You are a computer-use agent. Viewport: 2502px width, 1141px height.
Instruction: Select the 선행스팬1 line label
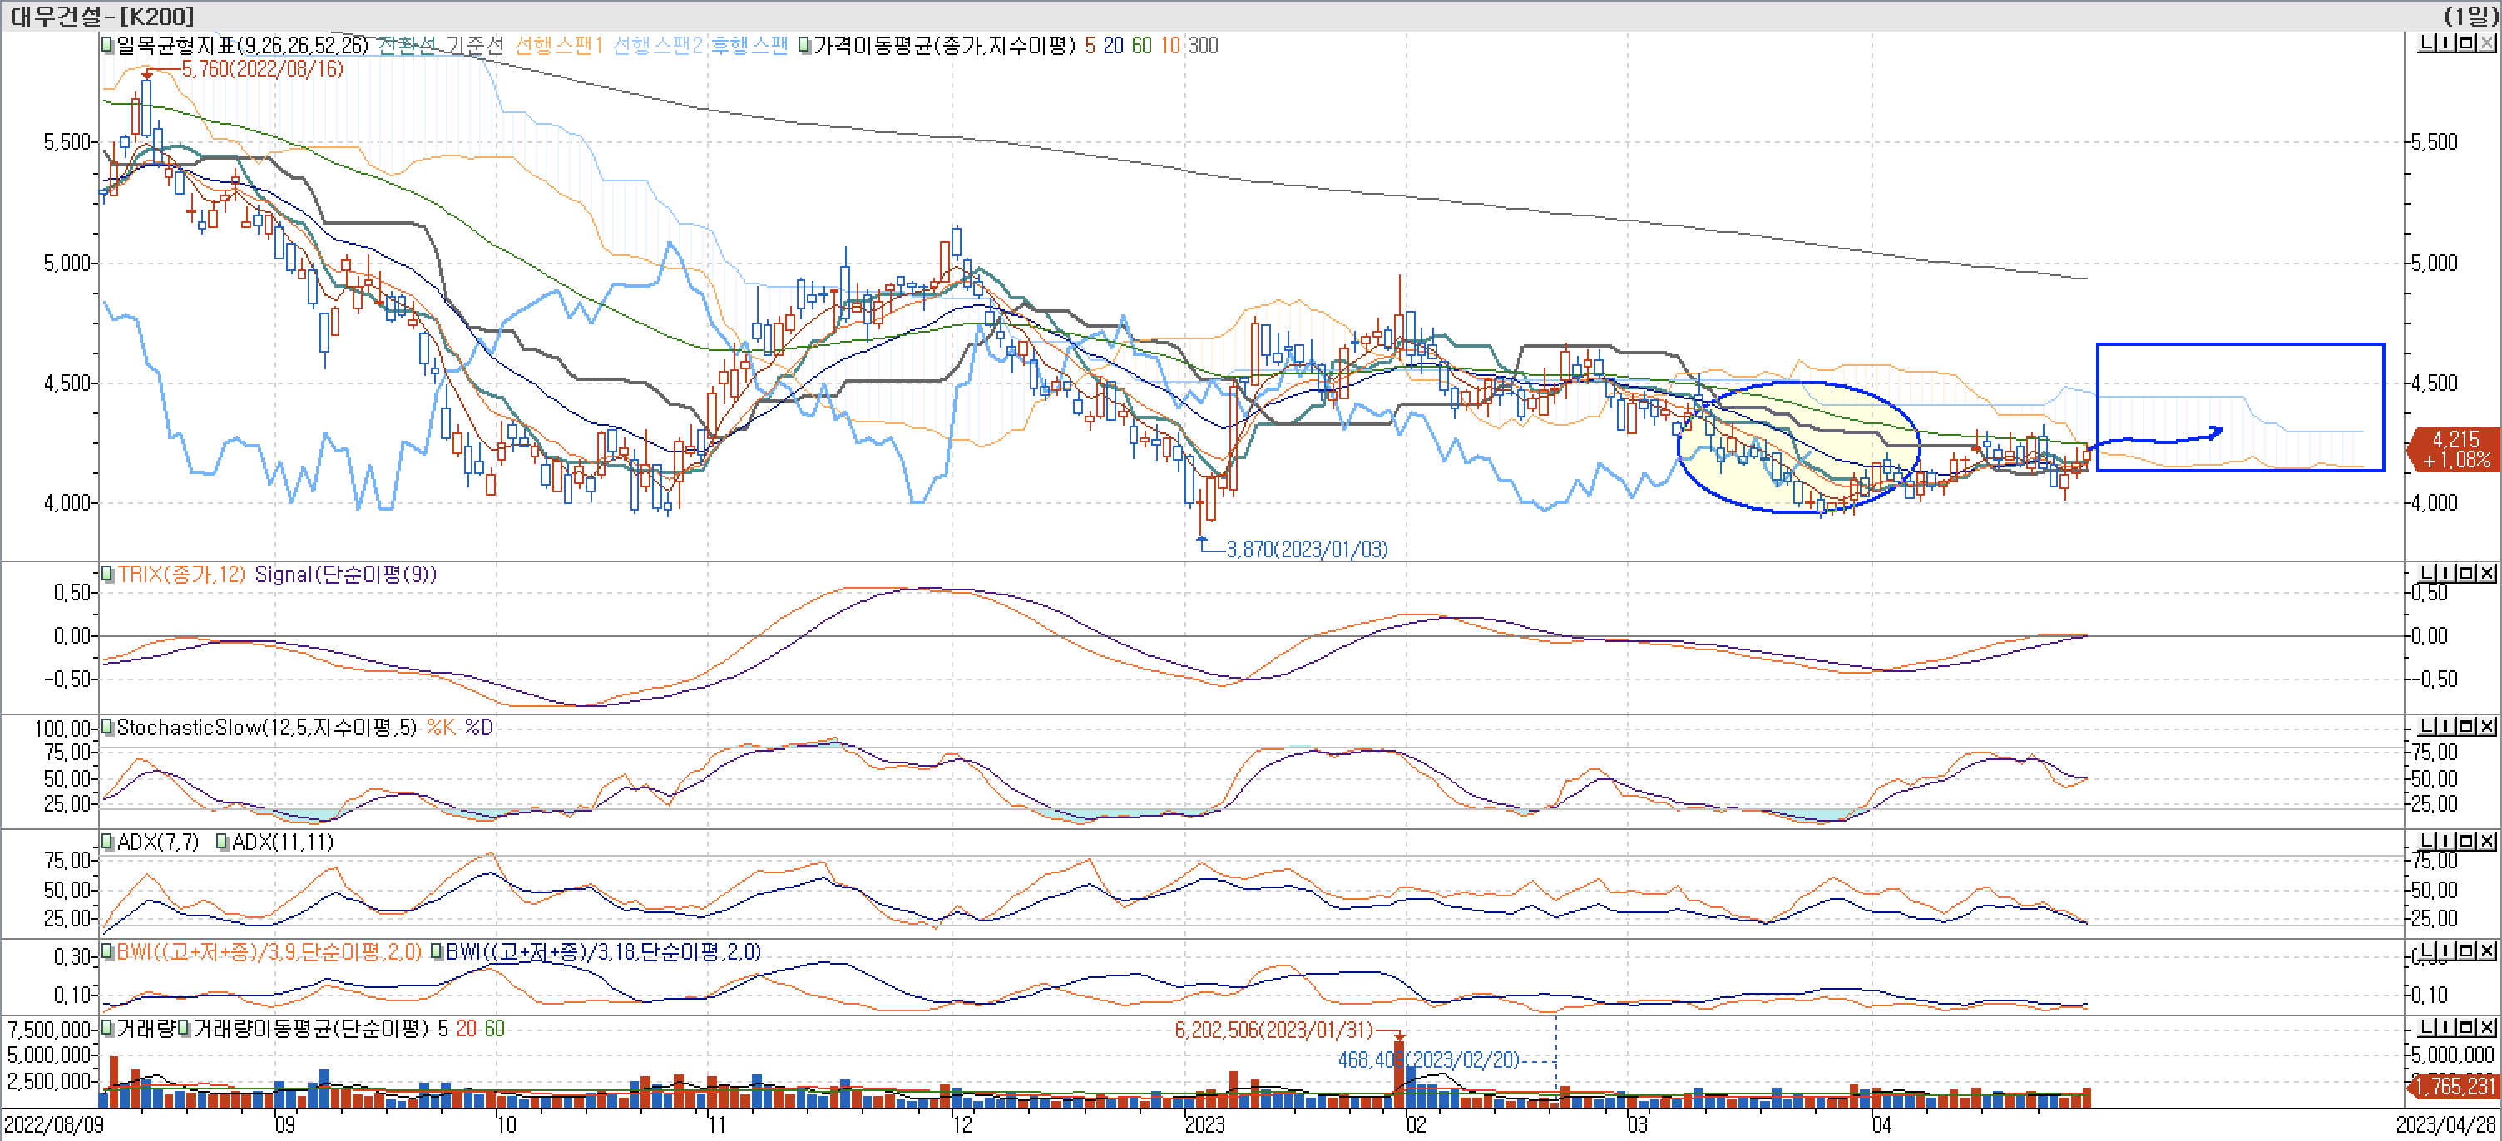coord(558,46)
